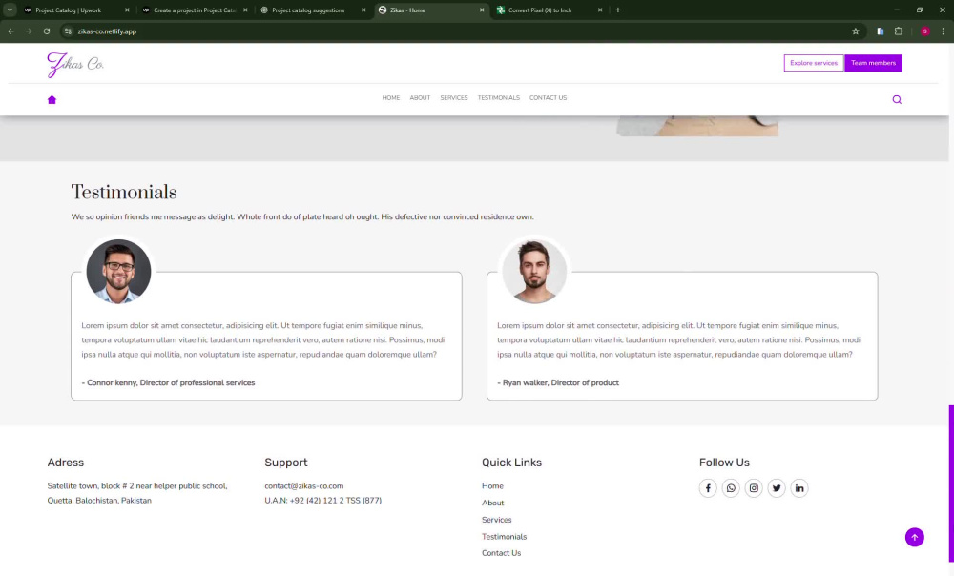The width and height of the screenshot is (954, 576).
Task: Click the Zikas Co. logo
Action: tap(75, 65)
